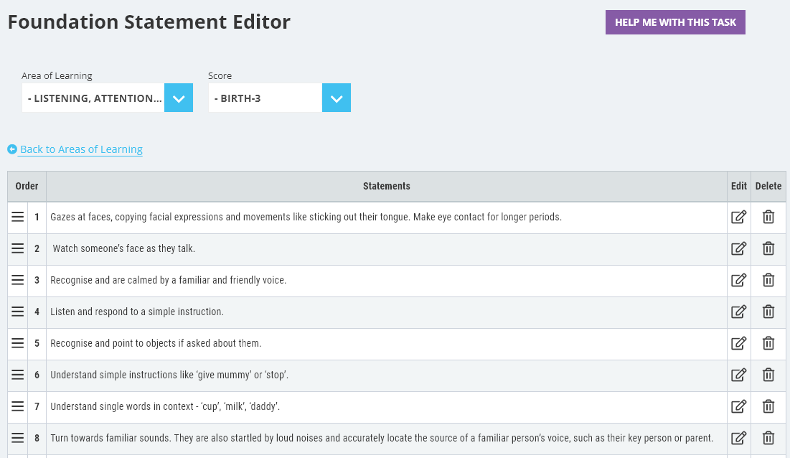Open the Score dropdown arrow
The width and height of the screenshot is (790, 458).
coord(336,98)
